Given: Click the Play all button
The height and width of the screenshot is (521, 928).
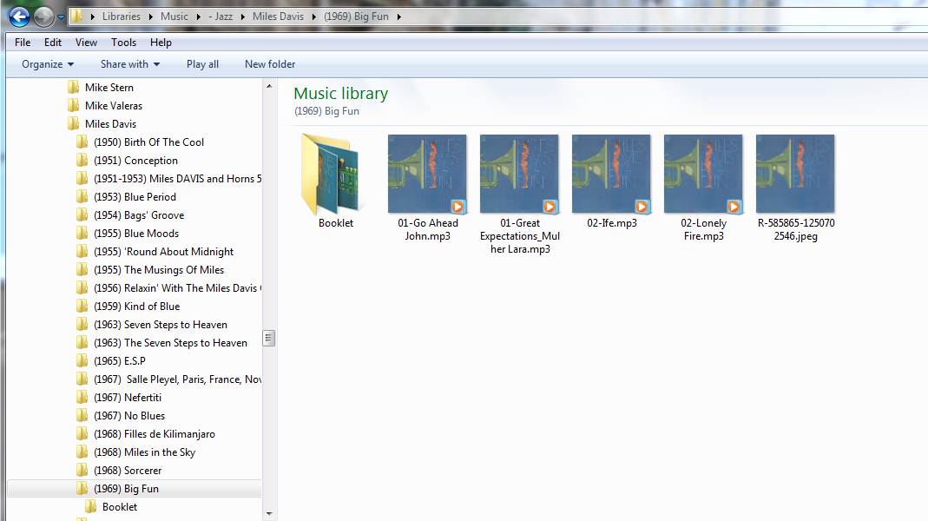Looking at the screenshot, I should pos(202,63).
